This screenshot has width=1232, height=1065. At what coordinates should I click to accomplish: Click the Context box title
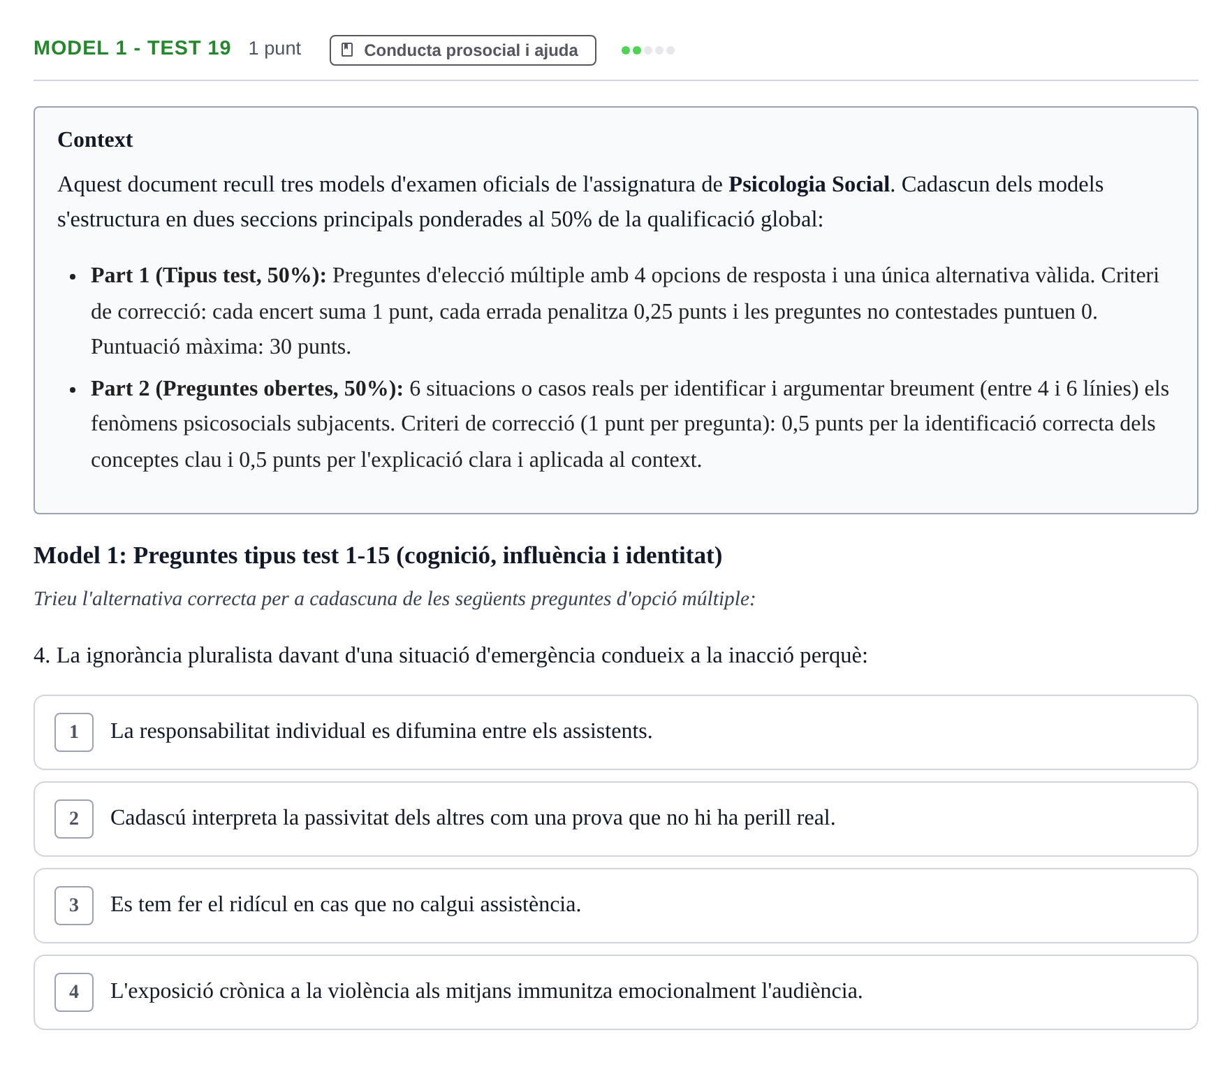95,140
